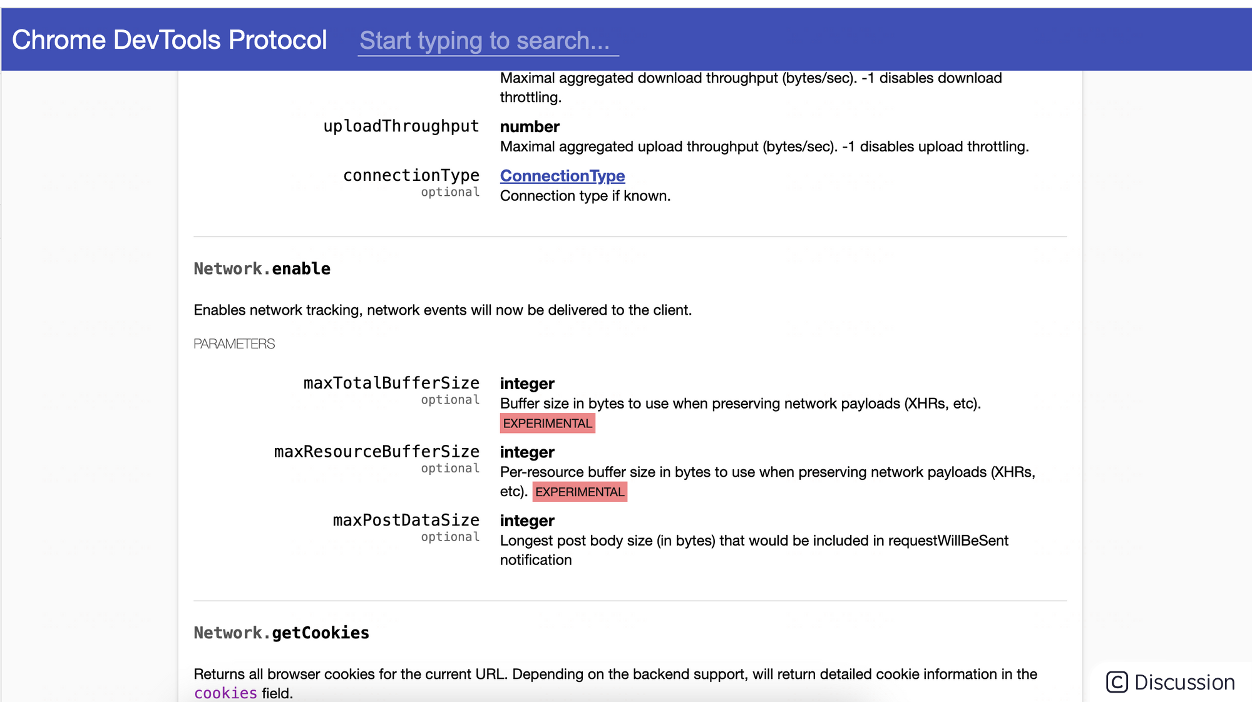Click the Discussion icon at bottom right
The width and height of the screenshot is (1252, 702).
(1117, 682)
